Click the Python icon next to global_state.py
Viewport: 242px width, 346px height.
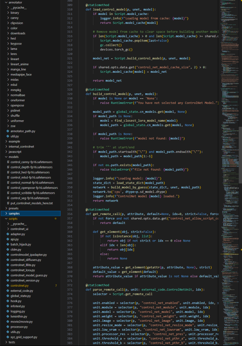tap(8, 296)
